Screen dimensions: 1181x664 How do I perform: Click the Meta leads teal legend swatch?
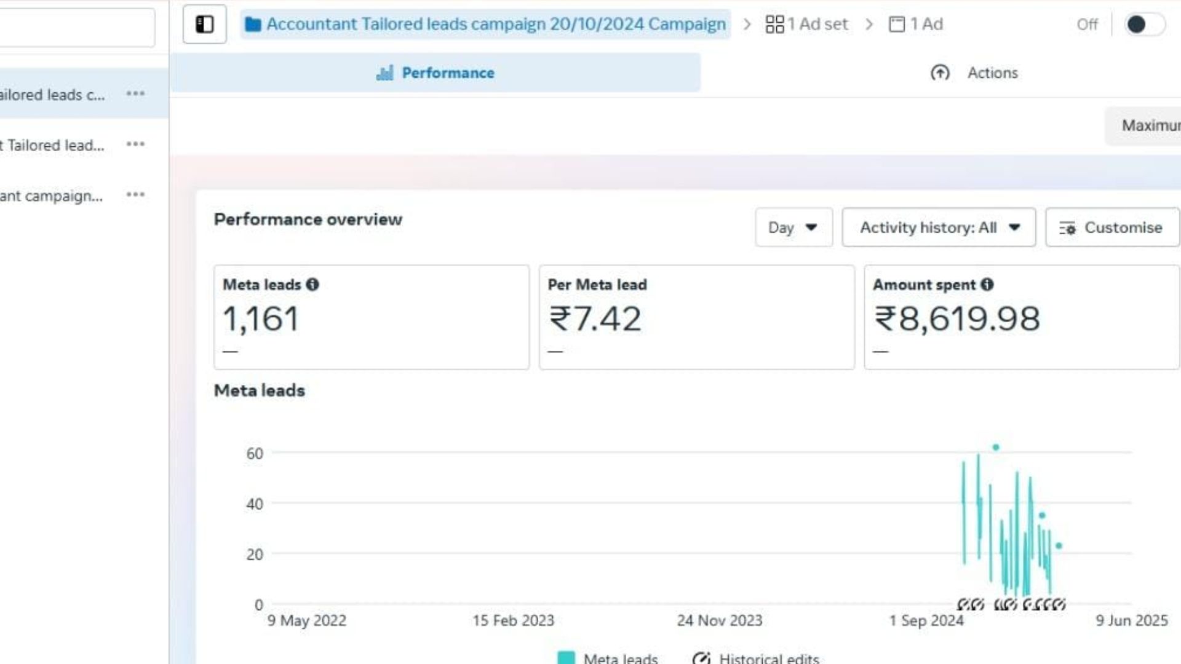(x=566, y=657)
